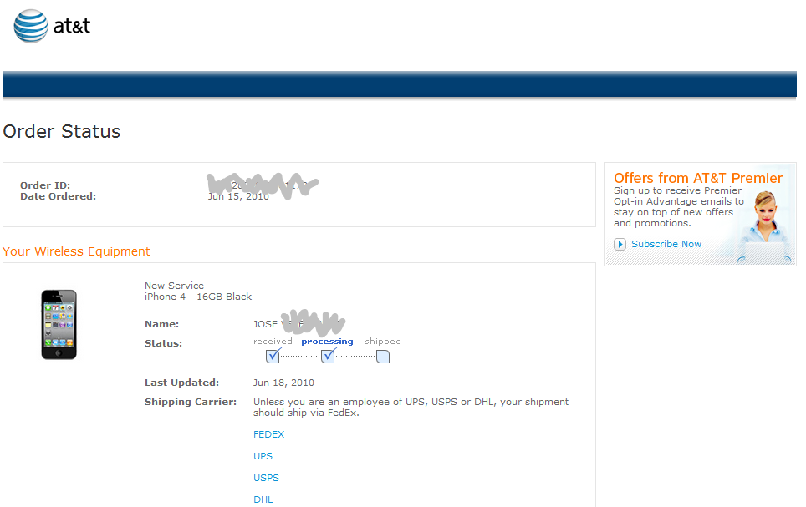
Task: Click the processing status checkbox
Action: pos(328,356)
